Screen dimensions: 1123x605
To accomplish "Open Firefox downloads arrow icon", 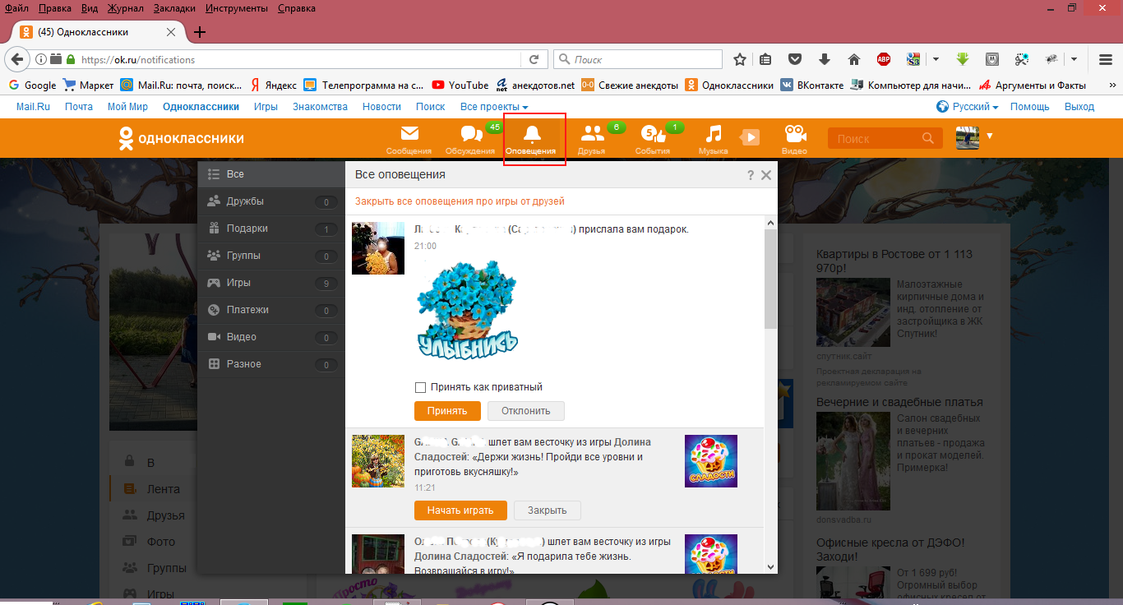I will click(x=825, y=59).
